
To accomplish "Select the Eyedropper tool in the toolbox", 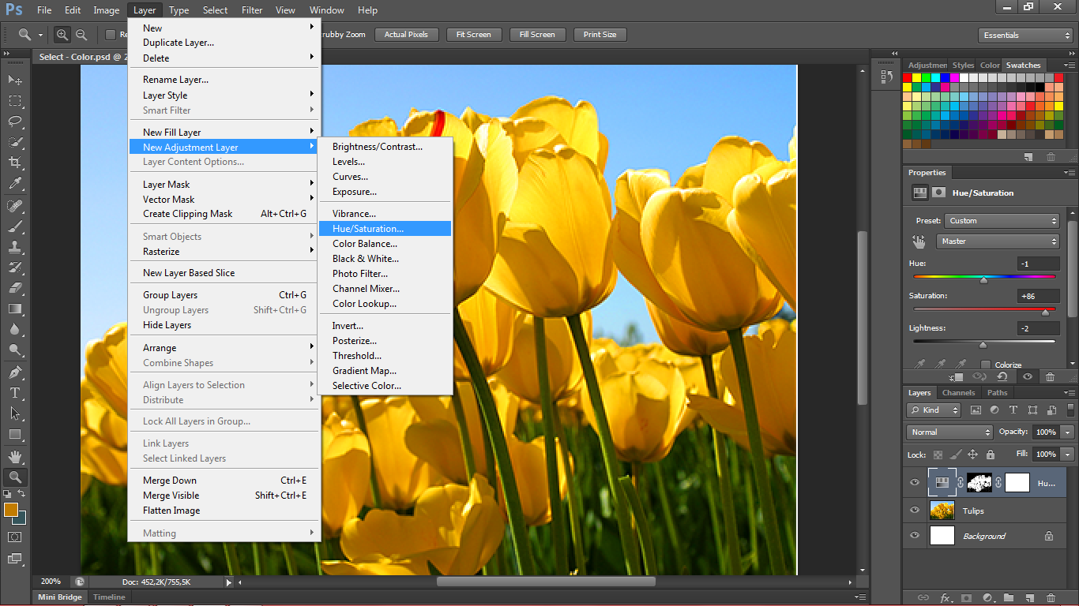I will click(15, 184).
